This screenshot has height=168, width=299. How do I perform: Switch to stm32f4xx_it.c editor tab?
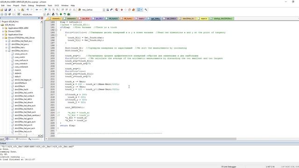187,19
